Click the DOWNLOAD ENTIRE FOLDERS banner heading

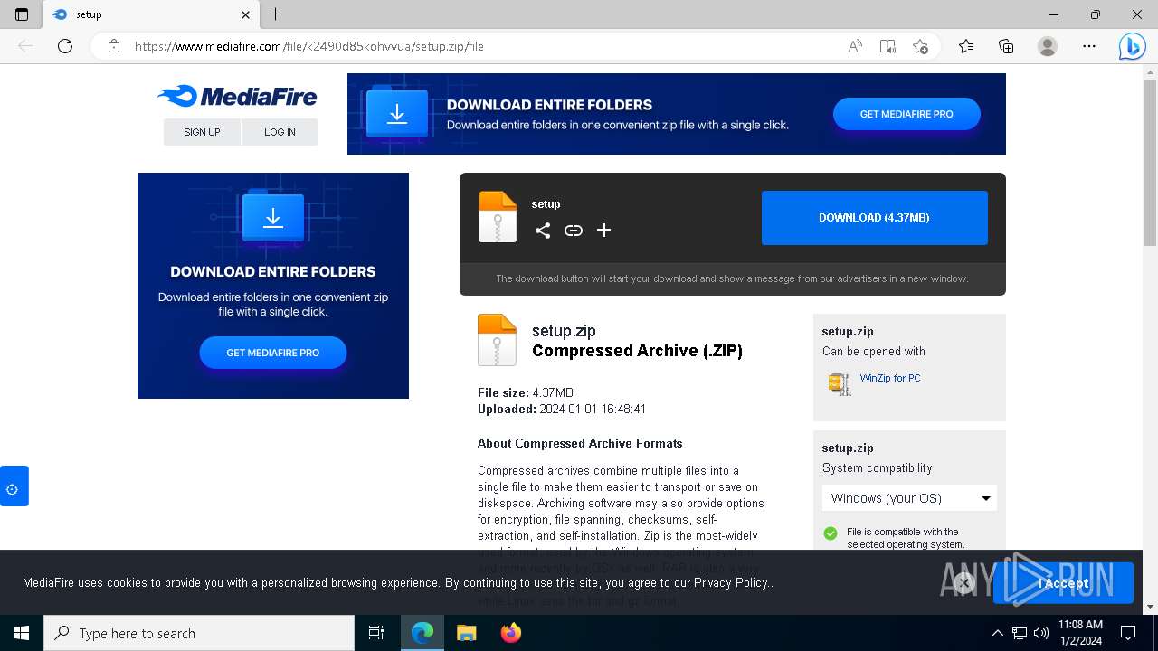pos(549,105)
